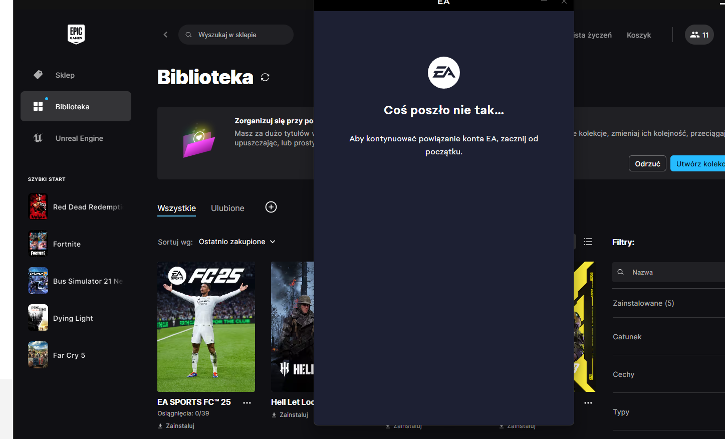
Task: Click Zainstaluj under EA SPORTS FC 25
Action: 176,426
